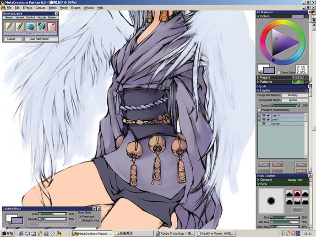The width and height of the screenshot is (316, 237).
Task: Click the Layer 3 type icon
Action: point(260,115)
